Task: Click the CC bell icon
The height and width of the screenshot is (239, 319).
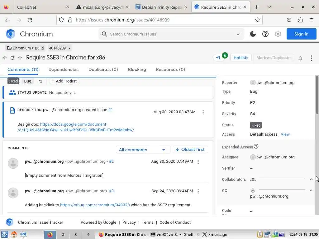Action: [x=253, y=190]
